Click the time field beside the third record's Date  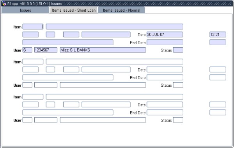[x=218, y=105]
